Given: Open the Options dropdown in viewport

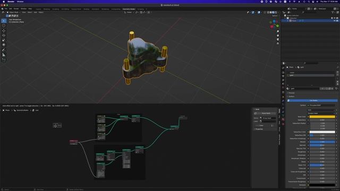Looking at the screenshot, I should 275,16.
